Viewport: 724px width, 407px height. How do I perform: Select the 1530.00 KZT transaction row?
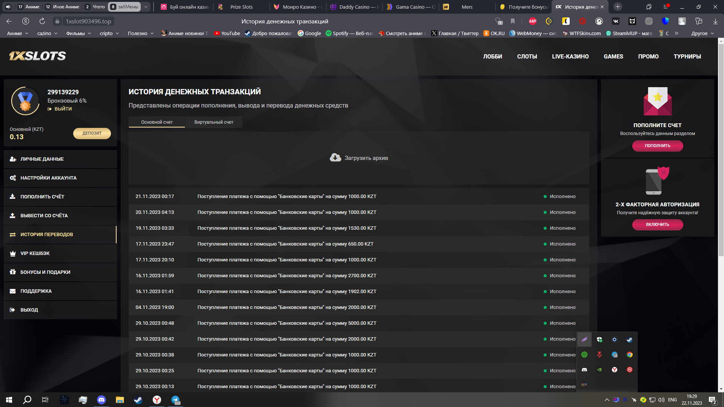pyautogui.click(x=359, y=228)
